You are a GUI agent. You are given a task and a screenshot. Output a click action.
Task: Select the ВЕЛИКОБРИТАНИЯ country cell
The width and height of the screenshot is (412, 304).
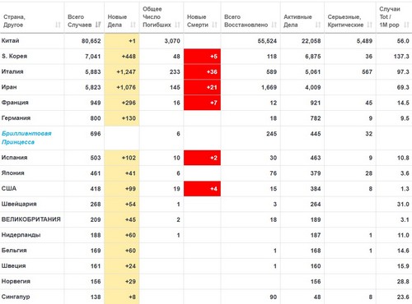pos(31,219)
